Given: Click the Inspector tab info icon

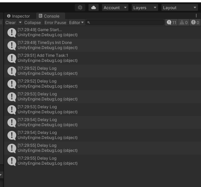Looking at the screenshot, I should pyautogui.click(x=9, y=16).
